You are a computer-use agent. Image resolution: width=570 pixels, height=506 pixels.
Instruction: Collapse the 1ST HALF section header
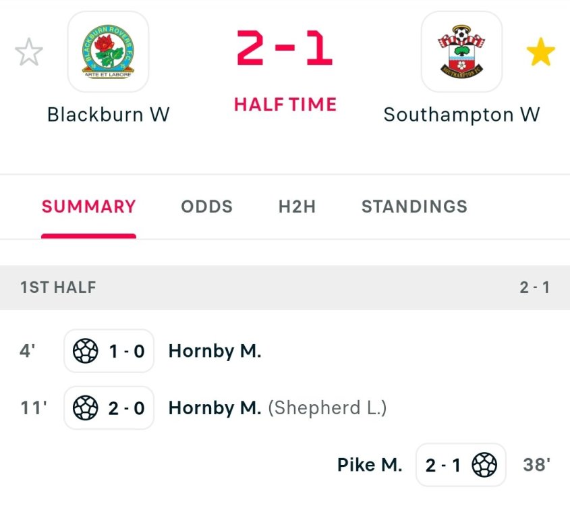285,287
